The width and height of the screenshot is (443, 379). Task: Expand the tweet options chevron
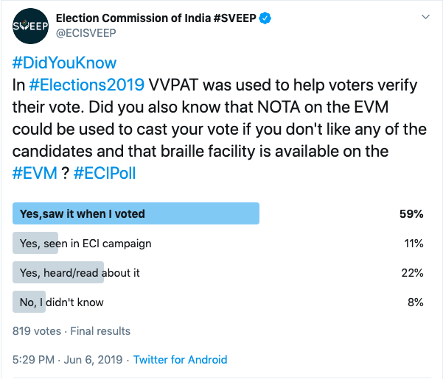click(425, 17)
